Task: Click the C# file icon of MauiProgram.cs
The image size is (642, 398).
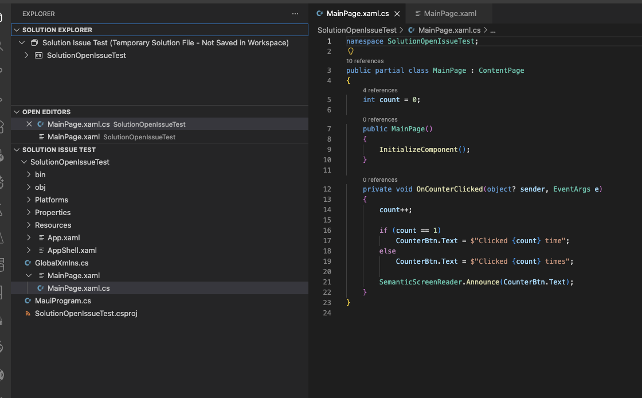Action: [x=28, y=301]
